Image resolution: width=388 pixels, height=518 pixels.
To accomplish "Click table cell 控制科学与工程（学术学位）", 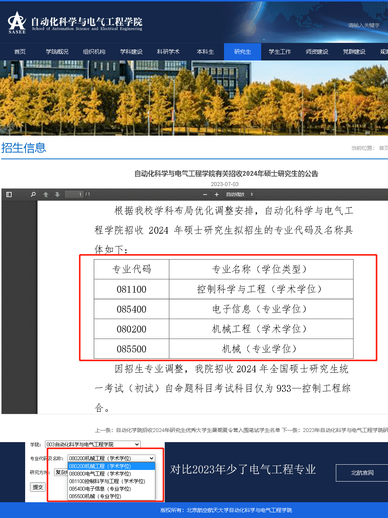I will tap(261, 289).
